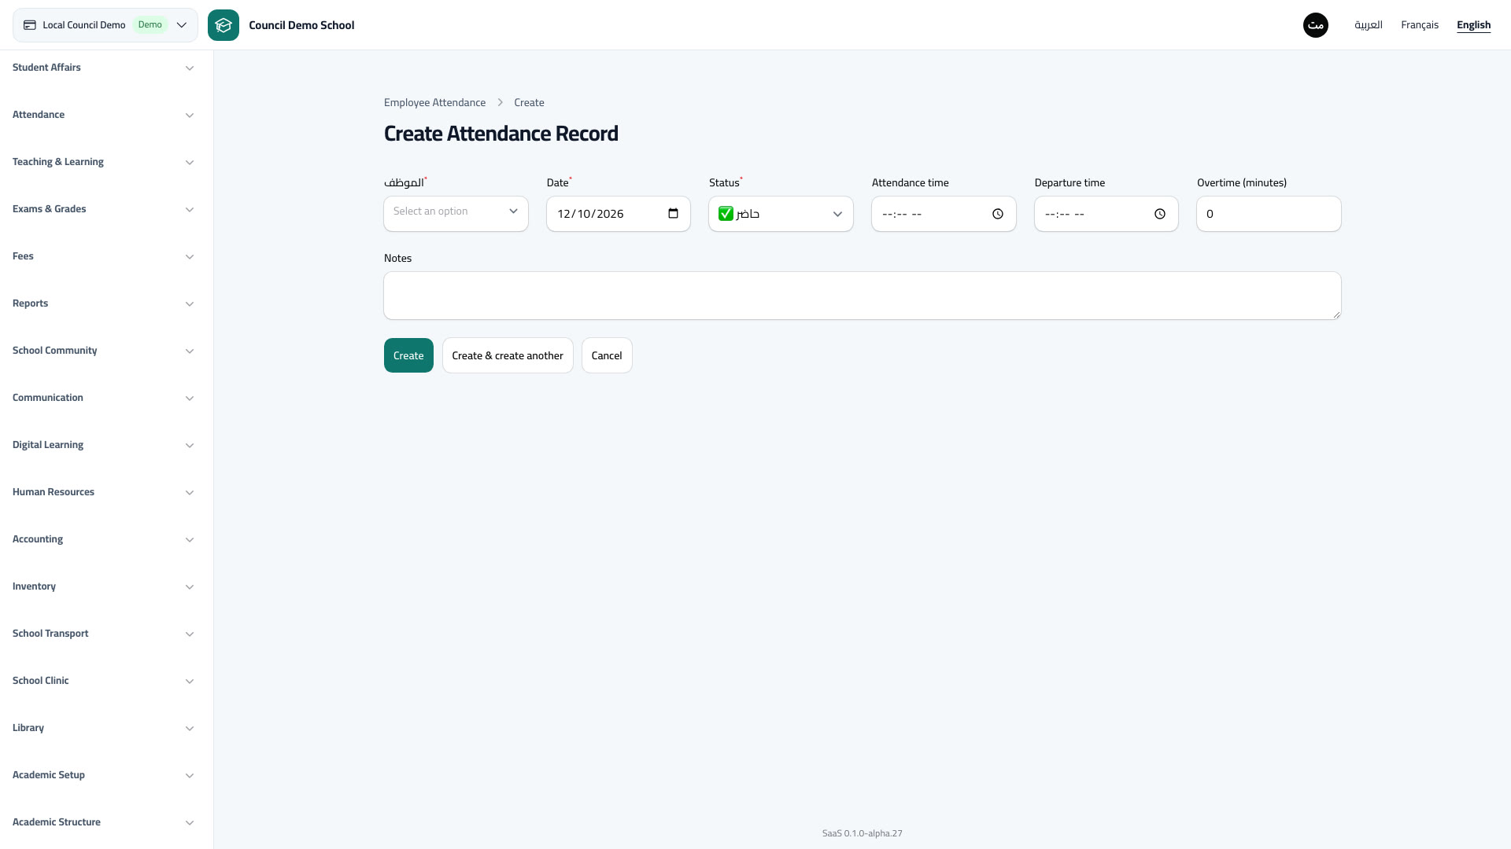The width and height of the screenshot is (1511, 849).
Task: Expand the Communication section
Action: tap(103, 398)
